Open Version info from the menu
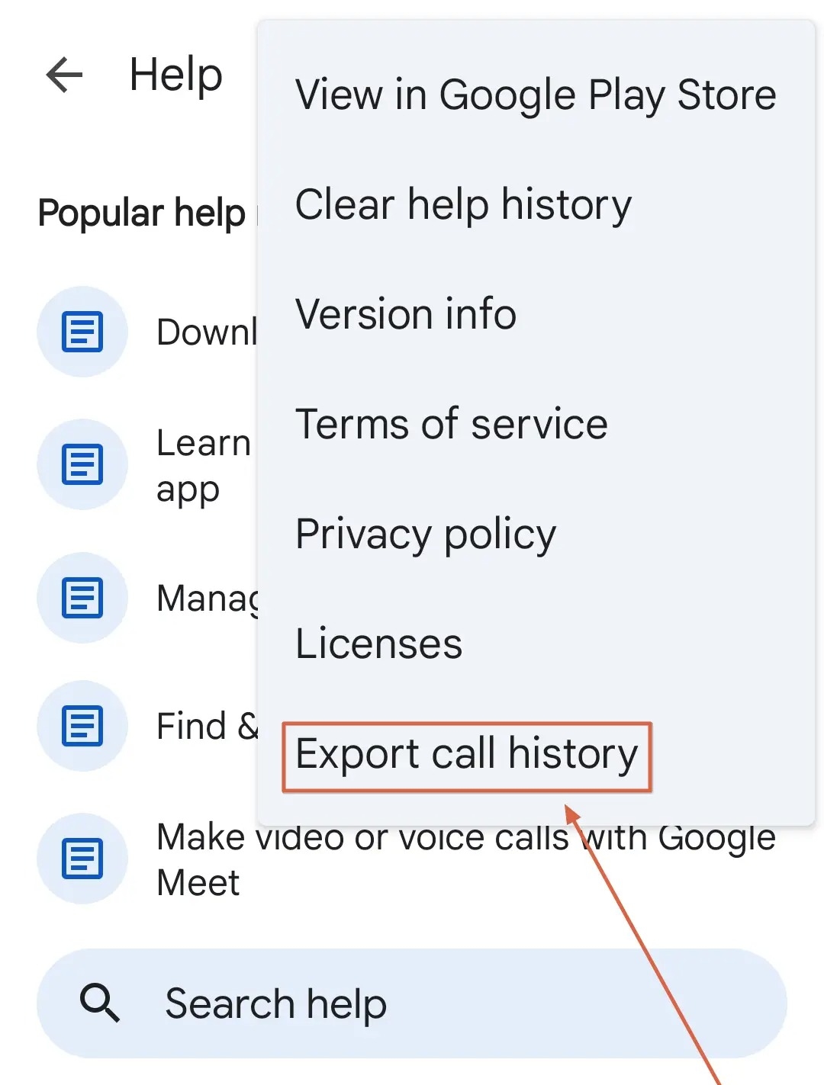The width and height of the screenshot is (824, 1085). (x=406, y=314)
